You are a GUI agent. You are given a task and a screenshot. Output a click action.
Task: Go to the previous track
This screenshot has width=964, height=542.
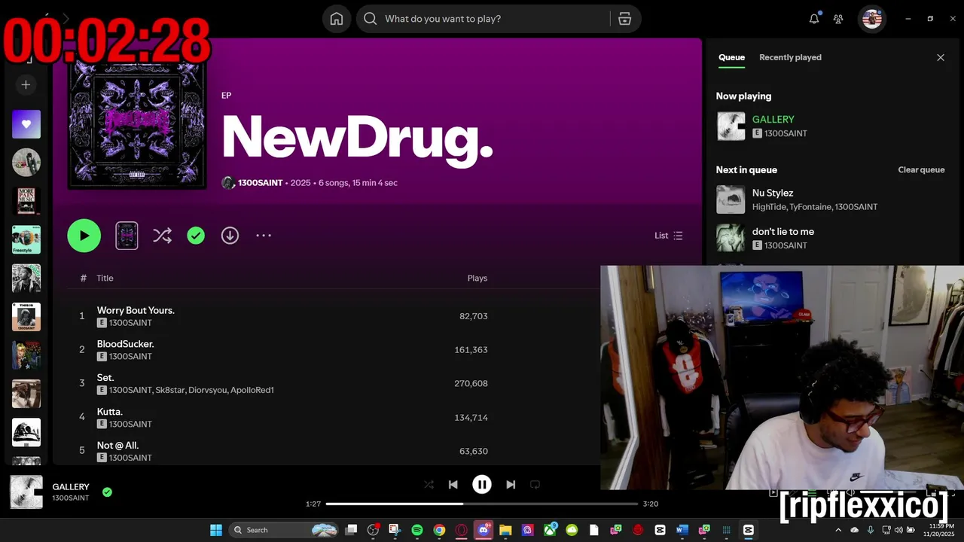pyautogui.click(x=453, y=485)
